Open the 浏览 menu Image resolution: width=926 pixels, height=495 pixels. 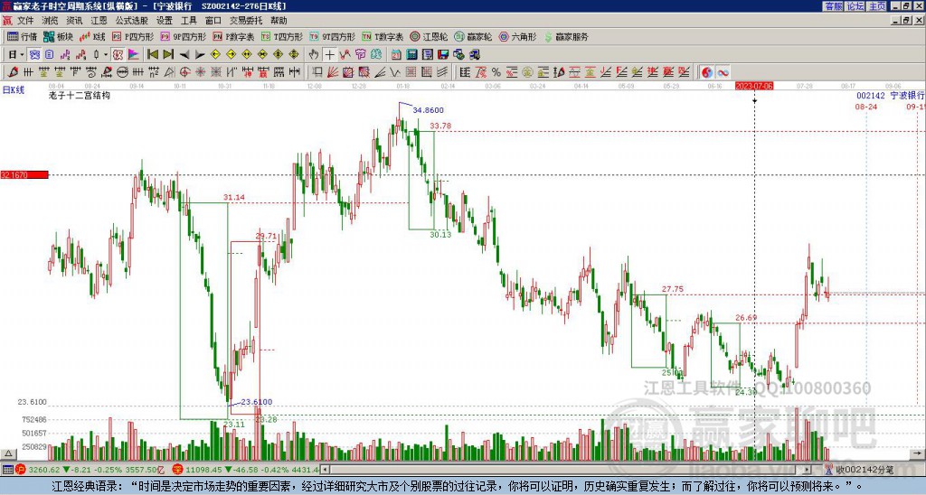coord(50,21)
